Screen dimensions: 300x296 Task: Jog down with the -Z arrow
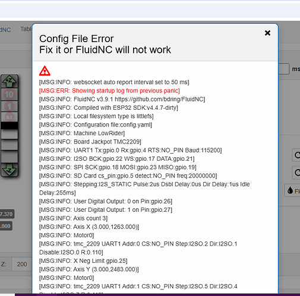point(10,170)
